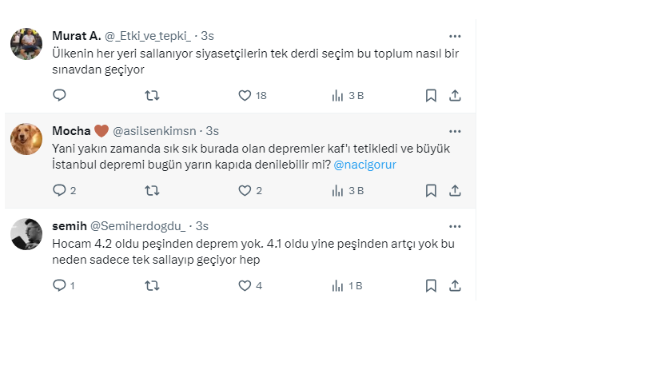Retweet Mocha's post
Viewport: 669px width, 370px height.
coord(151,191)
